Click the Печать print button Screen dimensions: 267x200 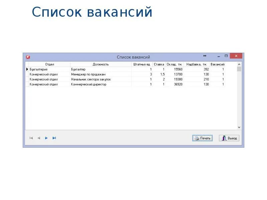203,138
